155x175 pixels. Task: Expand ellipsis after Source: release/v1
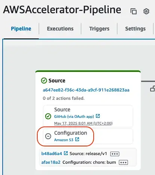(115, 154)
